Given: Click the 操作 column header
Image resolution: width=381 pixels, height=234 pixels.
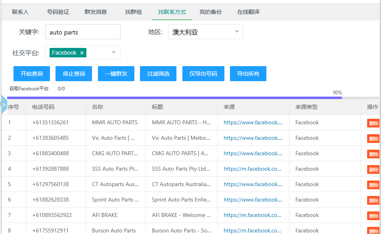Looking at the screenshot, I should click(373, 107).
